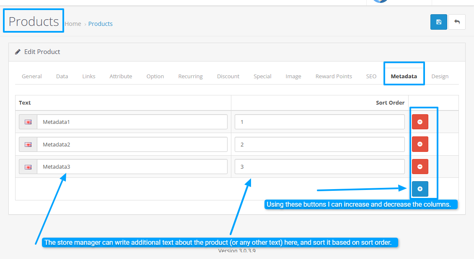This screenshot has height=259, width=474.
Task: Open the Discount tab
Action: tap(228, 77)
